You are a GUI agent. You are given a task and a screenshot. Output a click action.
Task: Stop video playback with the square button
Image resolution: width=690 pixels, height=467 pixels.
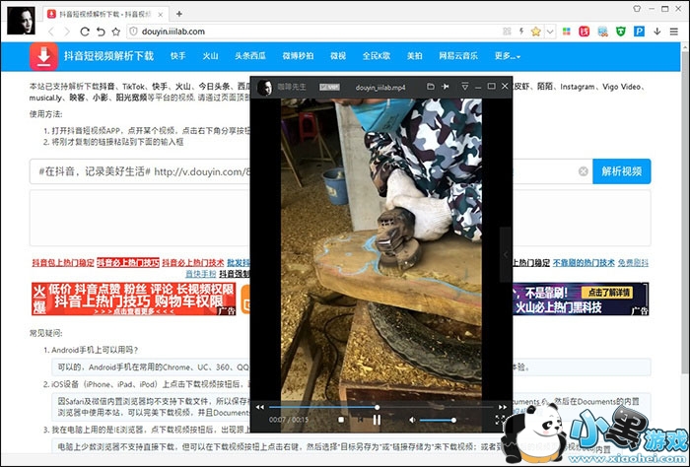(341, 420)
